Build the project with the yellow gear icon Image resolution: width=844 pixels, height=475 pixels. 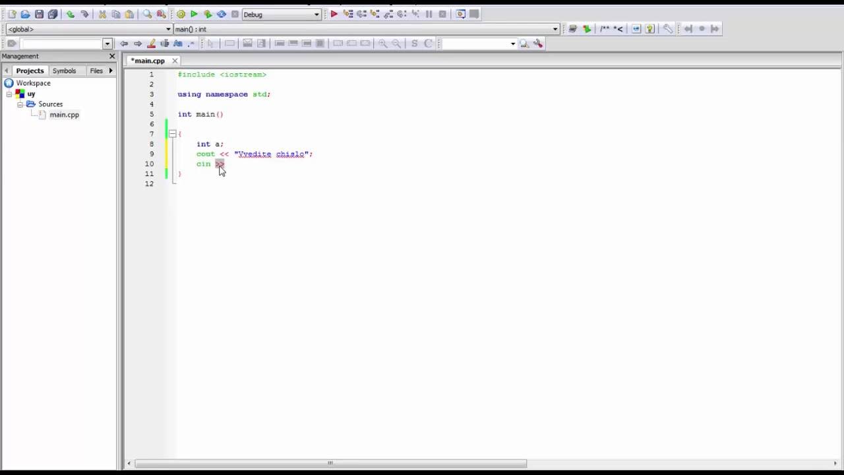coord(181,14)
